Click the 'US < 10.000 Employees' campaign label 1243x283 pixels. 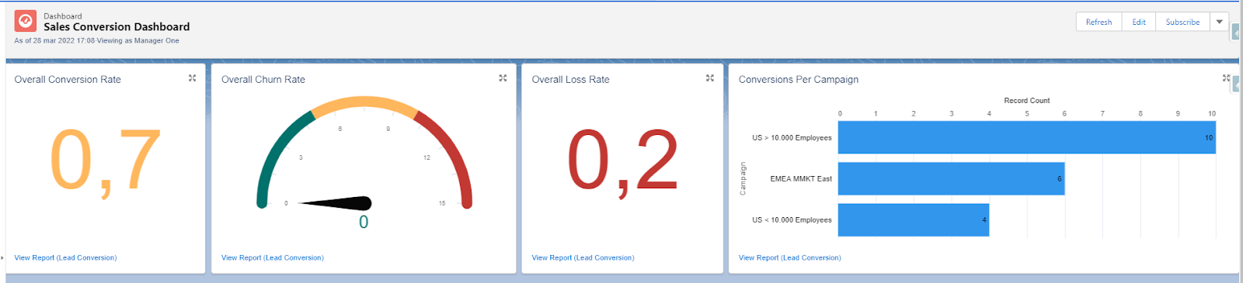pos(792,220)
